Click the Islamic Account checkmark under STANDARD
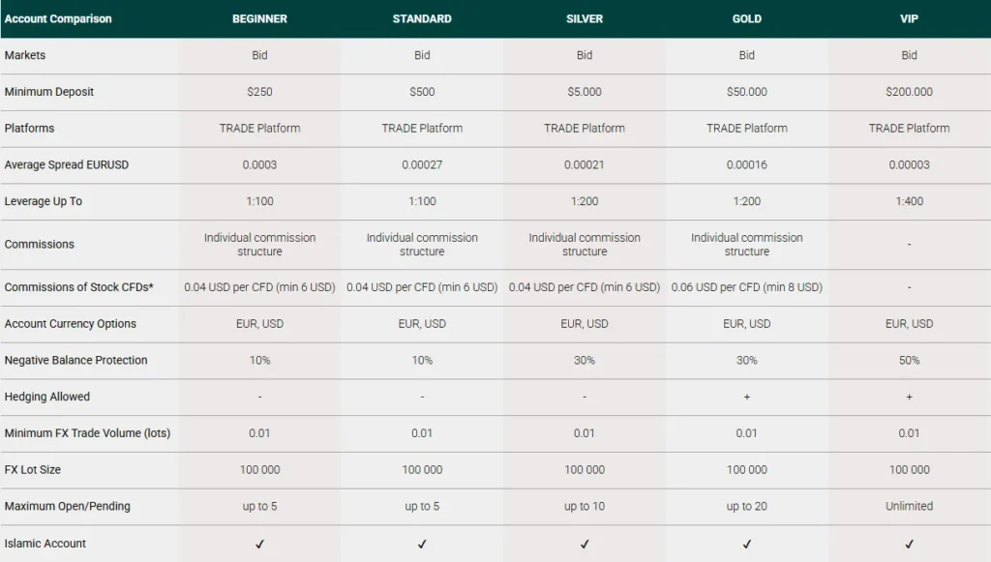Screen dimensions: 991x562 422,544
